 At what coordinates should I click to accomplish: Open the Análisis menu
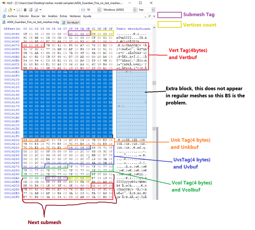tap(53, 16)
